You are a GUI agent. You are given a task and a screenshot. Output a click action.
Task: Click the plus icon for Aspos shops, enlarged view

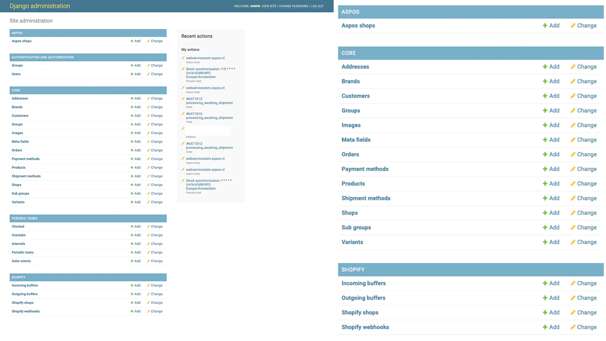tap(545, 25)
